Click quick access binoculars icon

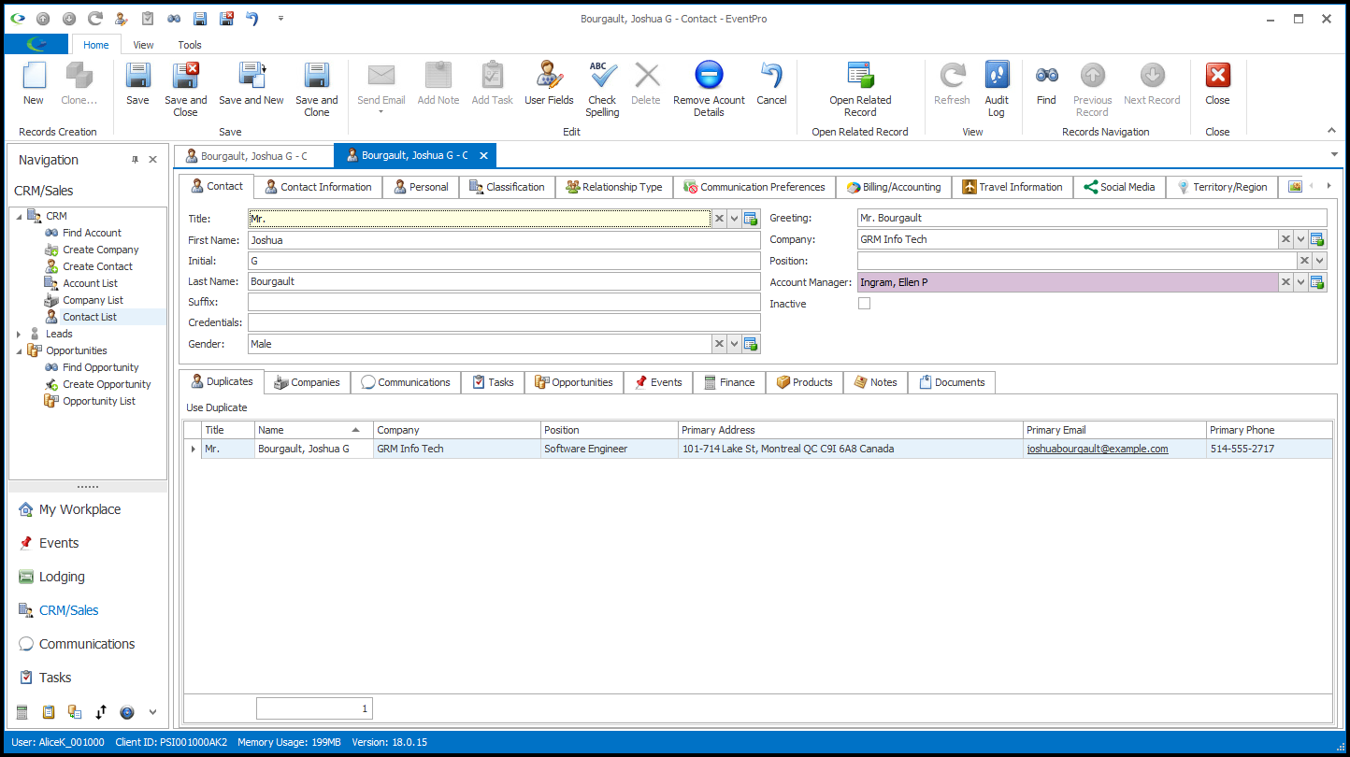174,19
